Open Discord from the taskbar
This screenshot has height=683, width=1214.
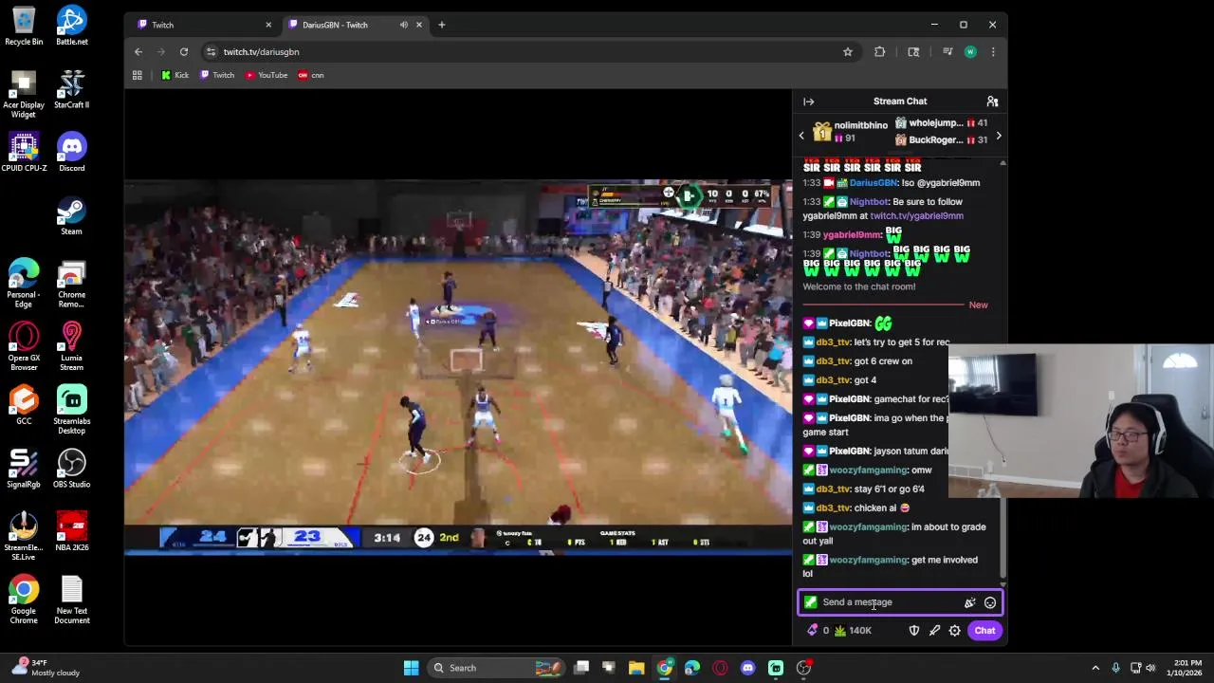[747, 668]
